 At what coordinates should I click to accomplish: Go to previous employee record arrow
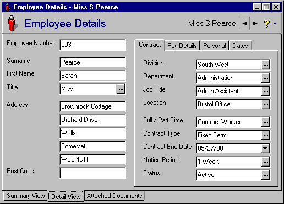tap(244, 23)
